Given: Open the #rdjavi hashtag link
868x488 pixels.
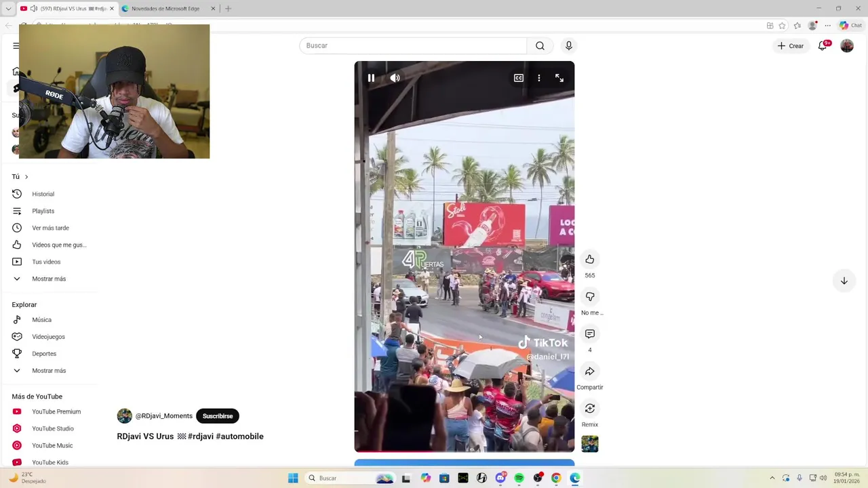Looking at the screenshot, I should (x=201, y=436).
